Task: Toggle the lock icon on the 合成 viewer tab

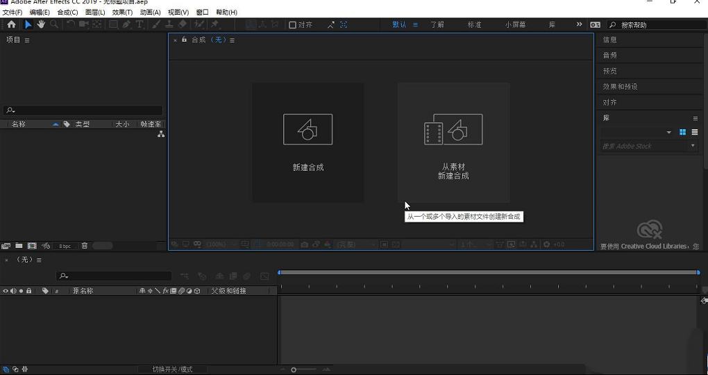Action: [184, 40]
